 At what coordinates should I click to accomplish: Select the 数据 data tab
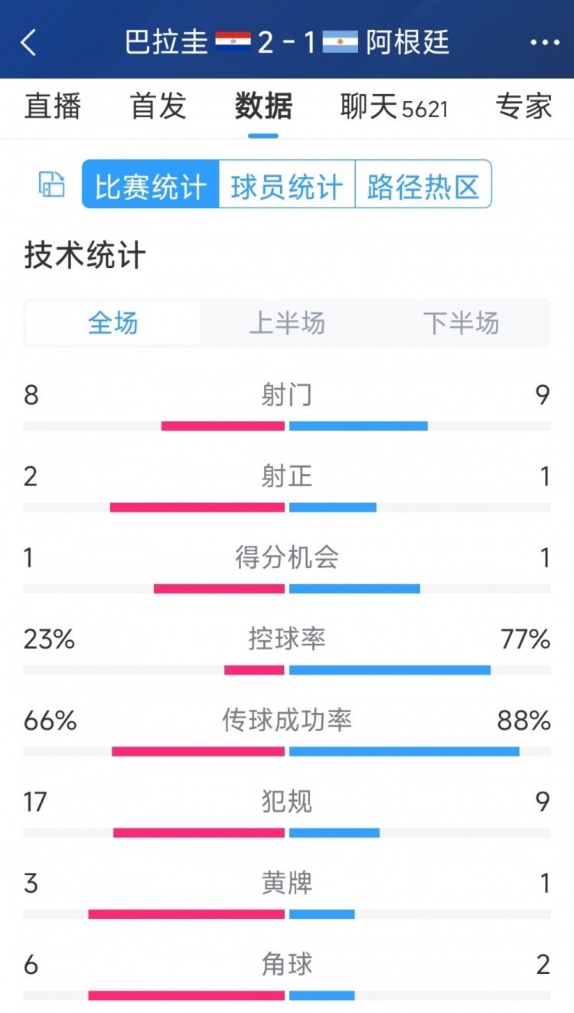[x=263, y=108]
